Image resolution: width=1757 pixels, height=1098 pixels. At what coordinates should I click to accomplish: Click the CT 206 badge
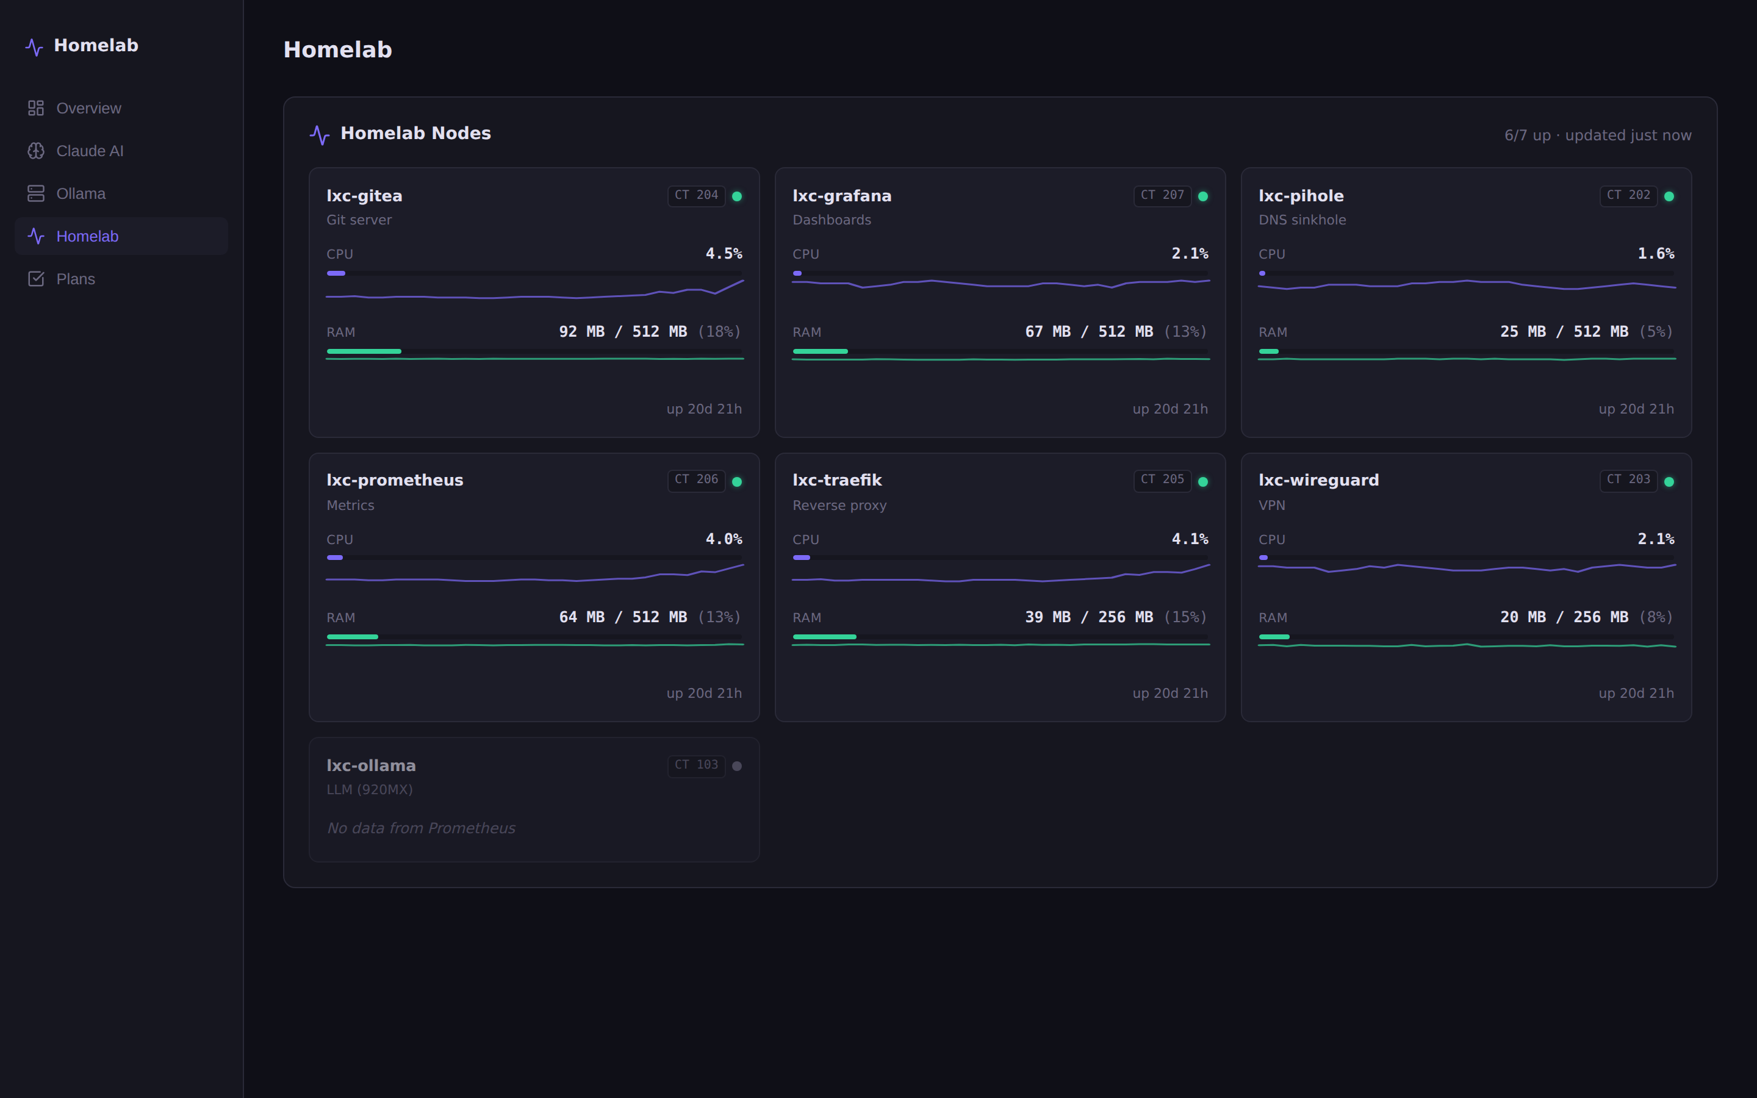tap(696, 480)
